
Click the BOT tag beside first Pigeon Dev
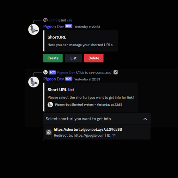69,26
